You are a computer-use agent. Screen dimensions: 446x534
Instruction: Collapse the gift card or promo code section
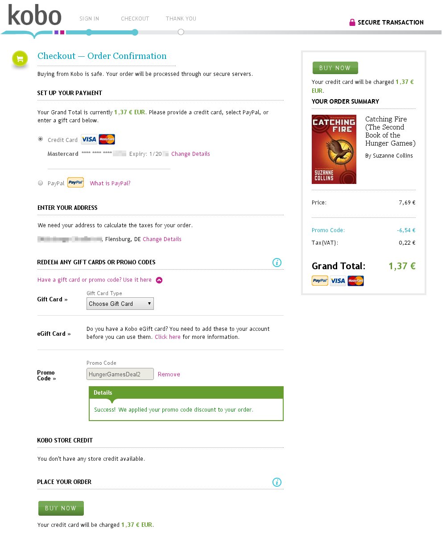coord(159,280)
